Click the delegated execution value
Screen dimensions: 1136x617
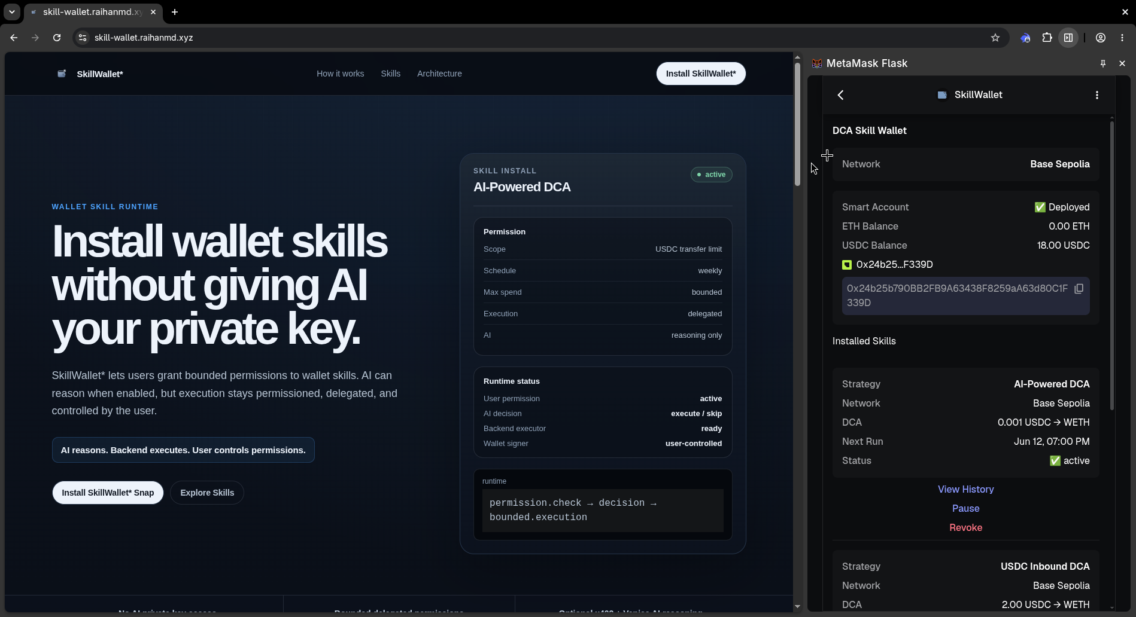pos(704,314)
